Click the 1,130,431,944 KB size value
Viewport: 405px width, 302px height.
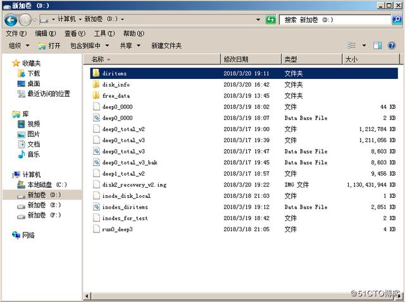point(371,184)
